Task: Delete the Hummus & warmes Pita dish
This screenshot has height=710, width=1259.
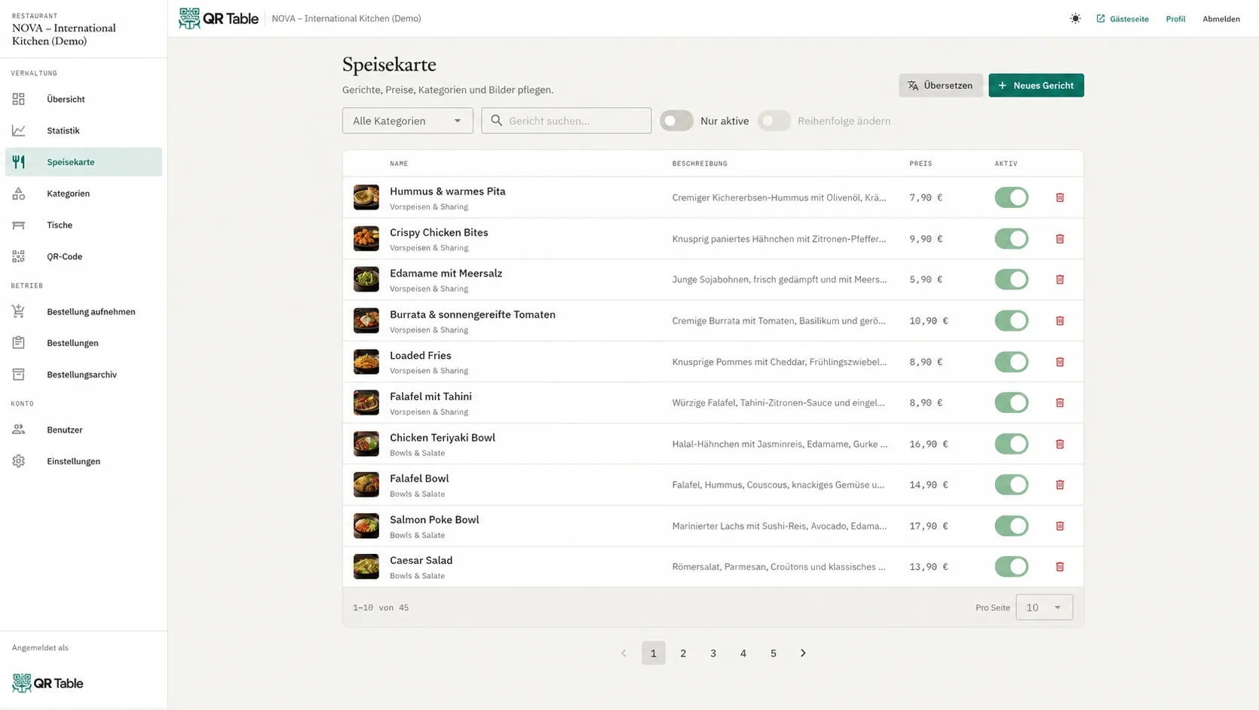Action: click(1060, 197)
